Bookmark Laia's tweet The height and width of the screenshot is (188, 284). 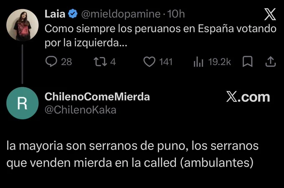coord(247,62)
